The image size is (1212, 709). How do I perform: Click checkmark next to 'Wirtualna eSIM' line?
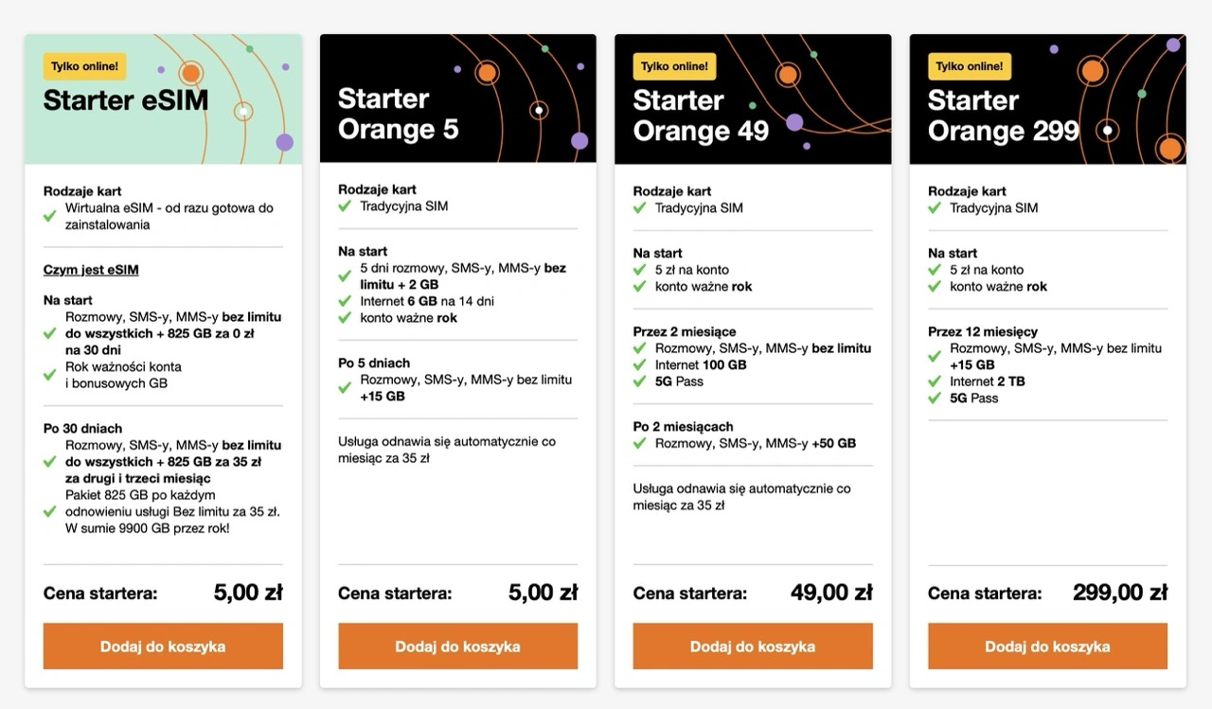click(x=50, y=217)
